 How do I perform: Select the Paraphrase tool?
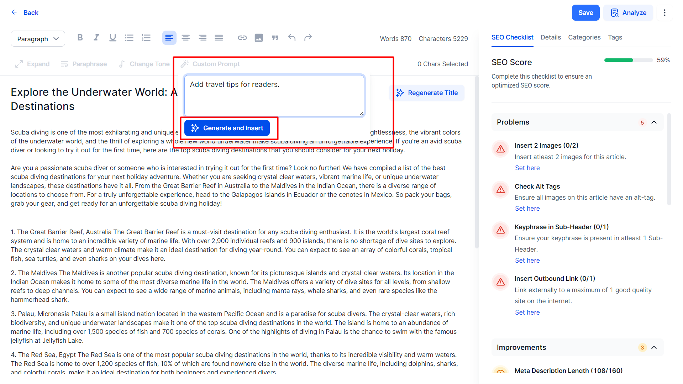pos(84,64)
